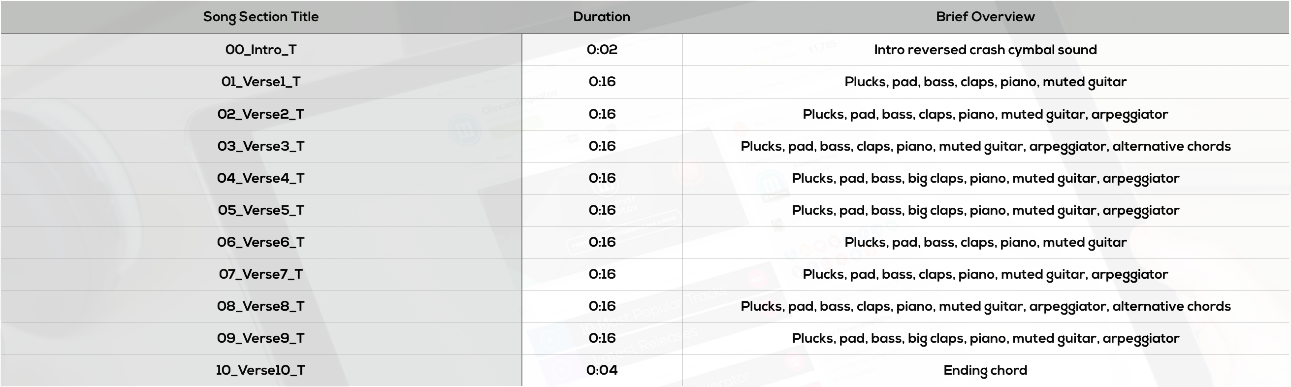Select the 07_Verse7_T section title
The image size is (1291, 387).
click(260, 274)
